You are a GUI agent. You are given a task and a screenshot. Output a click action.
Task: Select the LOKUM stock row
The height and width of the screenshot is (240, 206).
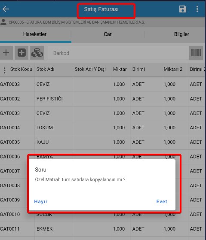[x=103, y=128]
